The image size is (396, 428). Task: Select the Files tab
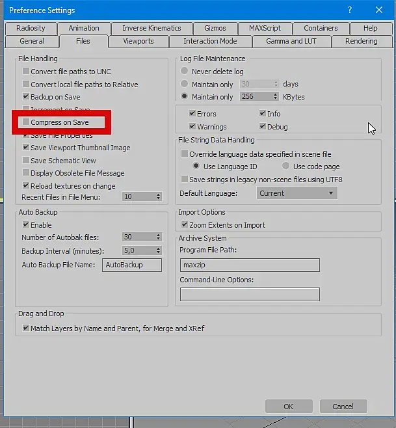(83, 41)
